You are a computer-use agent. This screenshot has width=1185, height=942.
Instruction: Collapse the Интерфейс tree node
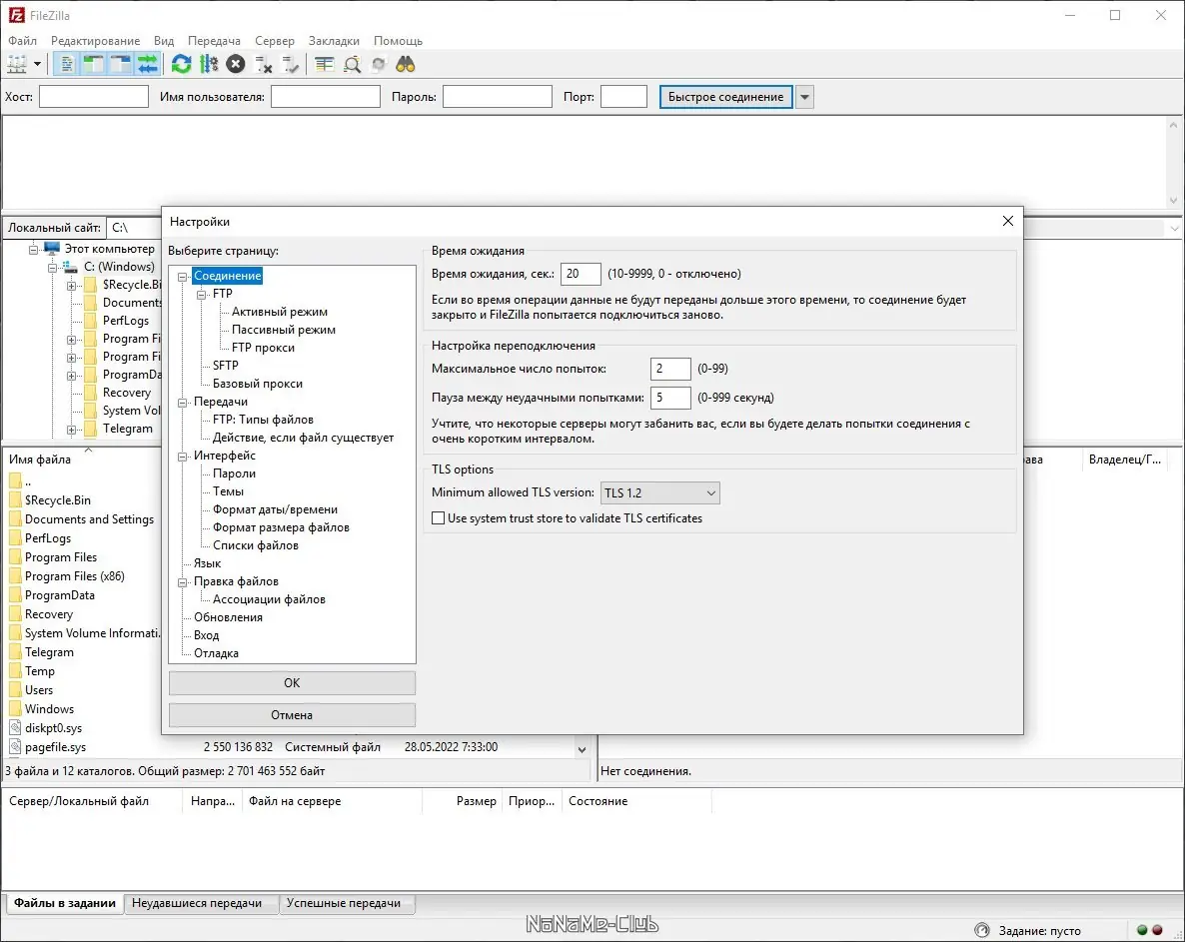pos(182,457)
